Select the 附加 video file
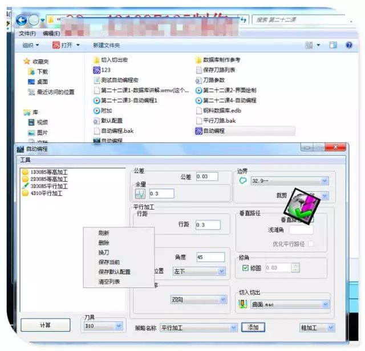Viewport: 365px width, 351px height. [103, 111]
